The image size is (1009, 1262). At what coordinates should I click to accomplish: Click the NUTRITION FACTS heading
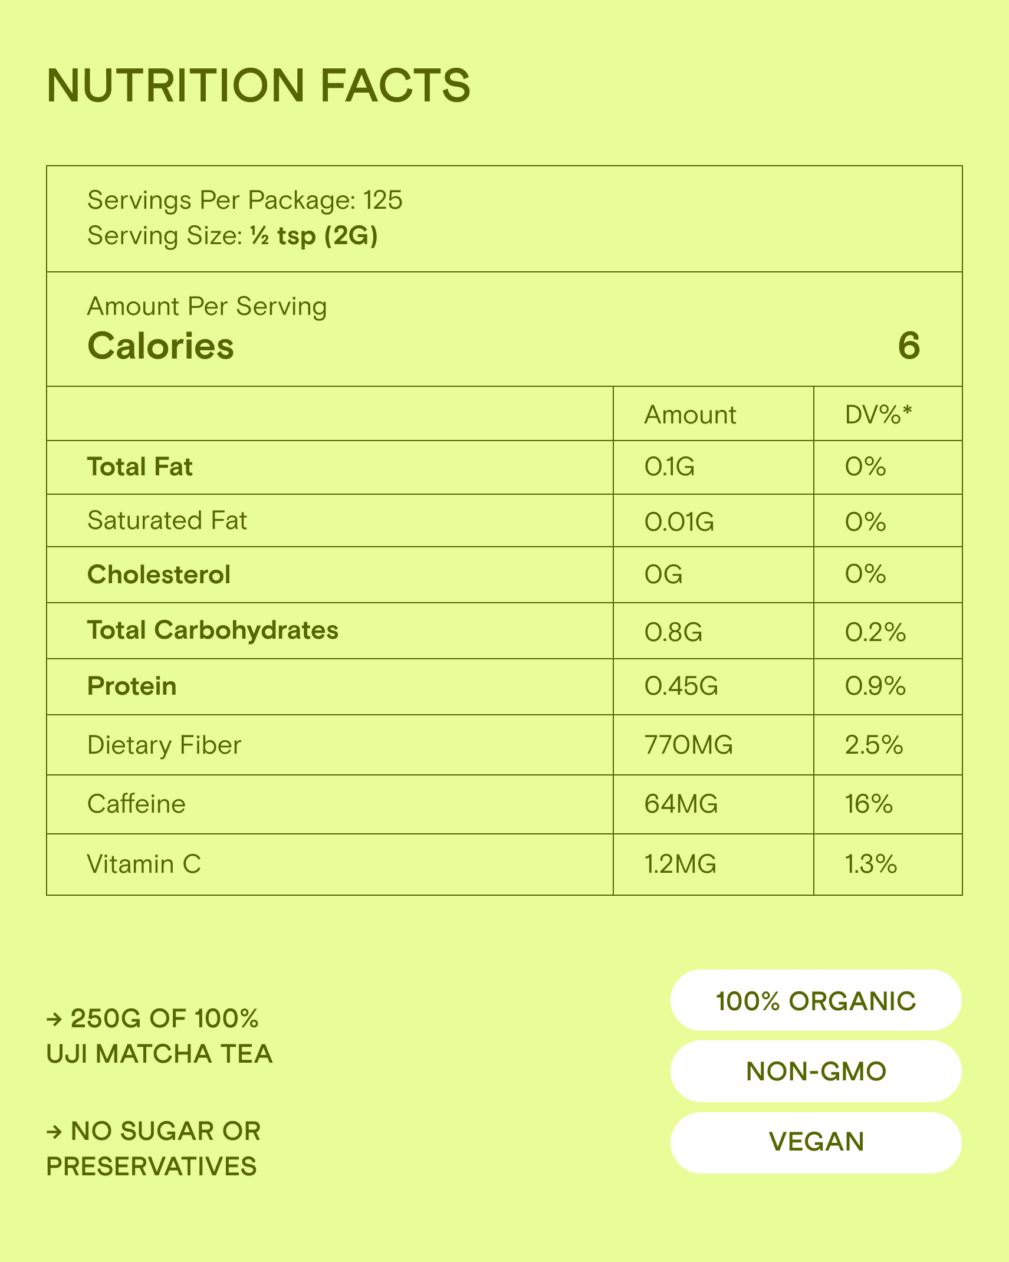tap(258, 86)
